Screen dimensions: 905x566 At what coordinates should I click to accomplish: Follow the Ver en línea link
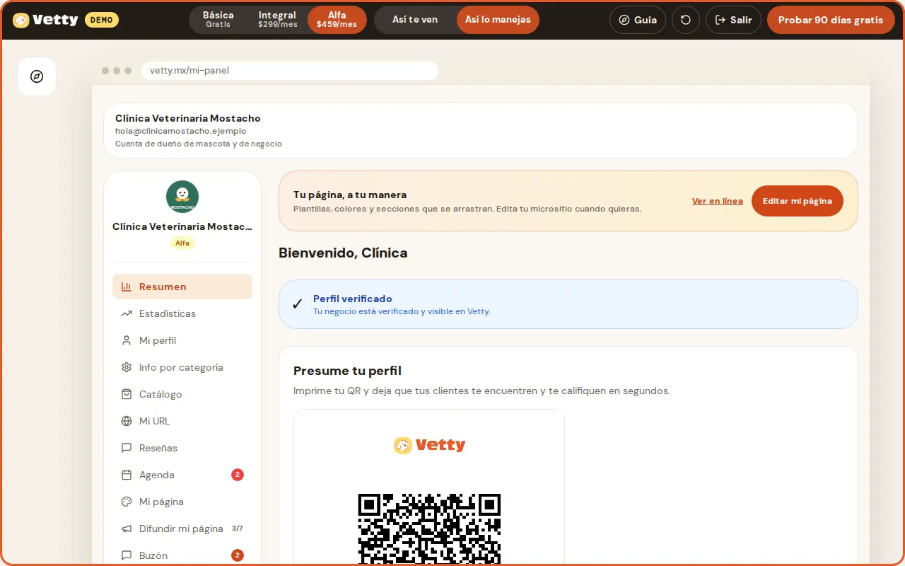[x=718, y=201]
